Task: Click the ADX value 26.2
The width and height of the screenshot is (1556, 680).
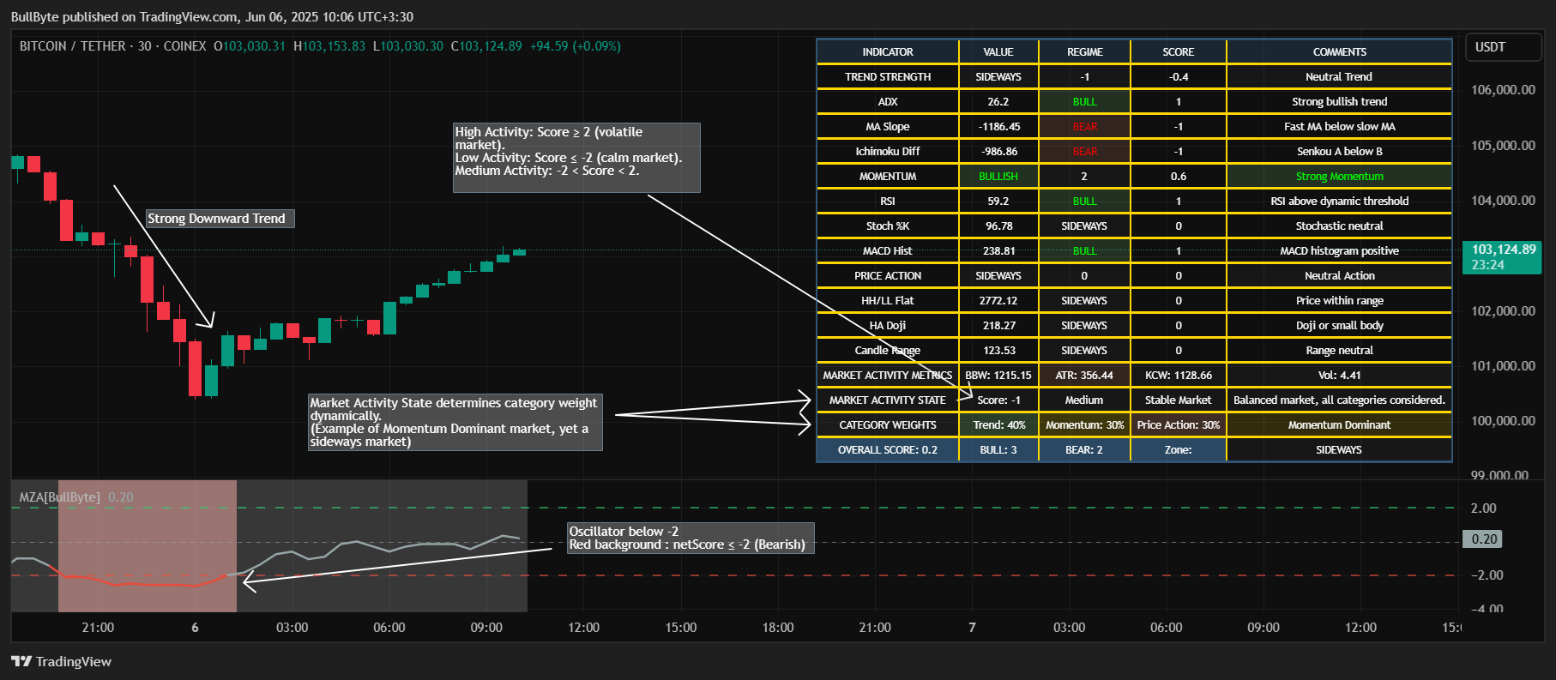Action: click(998, 101)
